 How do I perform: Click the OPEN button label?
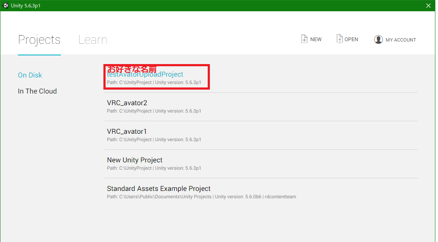point(351,39)
